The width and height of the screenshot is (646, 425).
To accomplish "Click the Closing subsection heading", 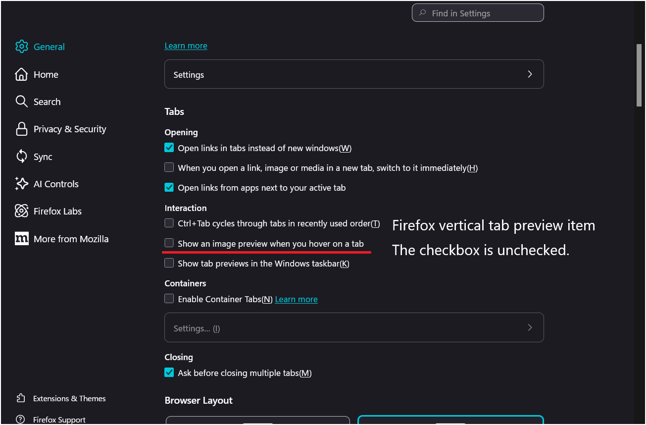I will point(179,357).
